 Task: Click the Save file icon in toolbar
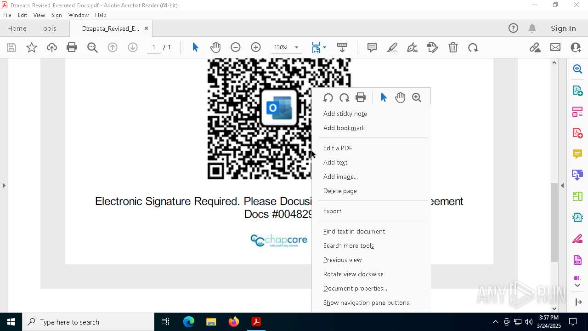click(x=11, y=47)
